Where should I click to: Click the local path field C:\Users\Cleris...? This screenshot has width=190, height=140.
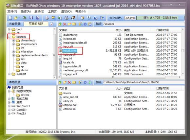pyautogui.click(x=144, y=82)
